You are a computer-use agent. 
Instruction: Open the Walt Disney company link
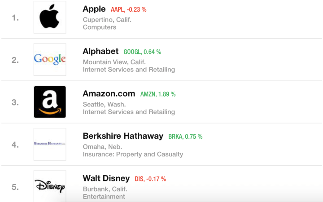[106, 178]
